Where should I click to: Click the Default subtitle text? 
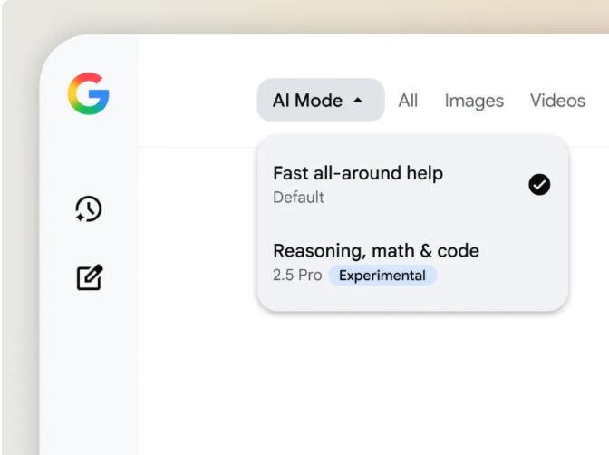tap(298, 198)
